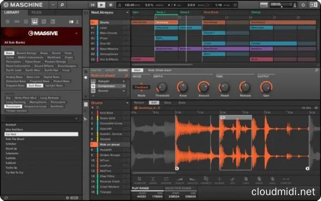Image resolution: width=321 pixels, height=201 pixels.
Task: Switch to the MASTER channel tab
Action: 96,70
